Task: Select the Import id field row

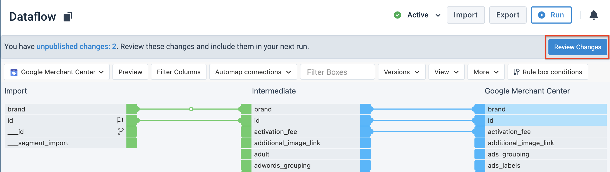Action: pyautogui.click(x=66, y=120)
